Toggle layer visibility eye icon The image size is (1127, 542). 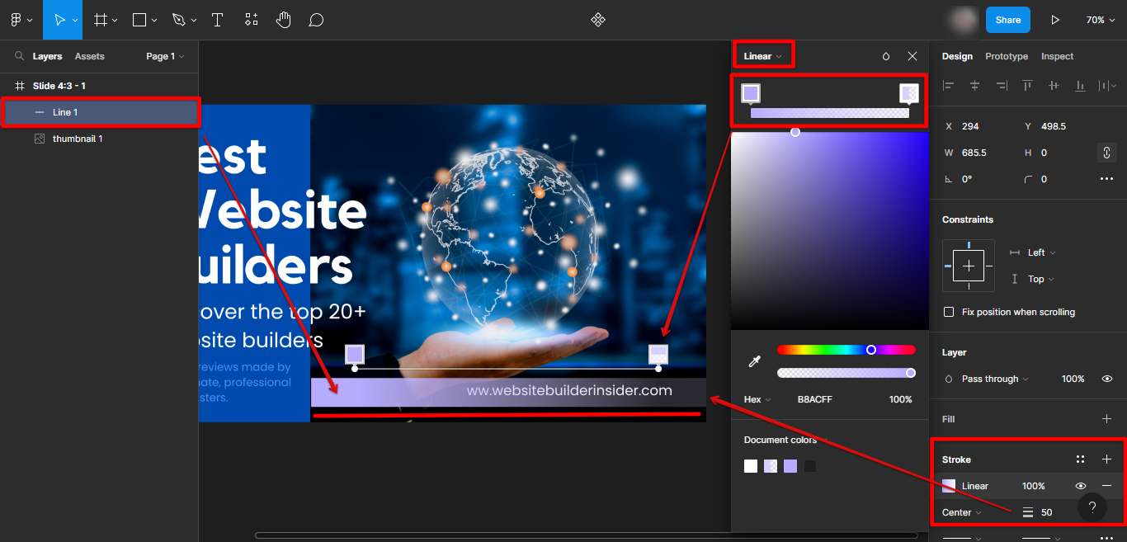point(1107,379)
